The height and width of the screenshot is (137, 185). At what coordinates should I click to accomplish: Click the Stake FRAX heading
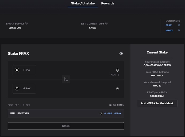[x=18, y=53]
